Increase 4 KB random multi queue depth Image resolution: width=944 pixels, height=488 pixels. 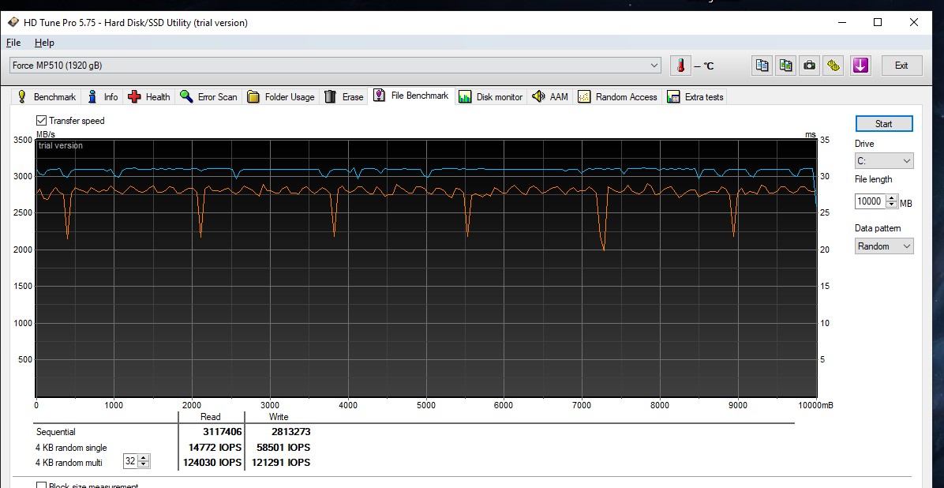(x=144, y=459)
